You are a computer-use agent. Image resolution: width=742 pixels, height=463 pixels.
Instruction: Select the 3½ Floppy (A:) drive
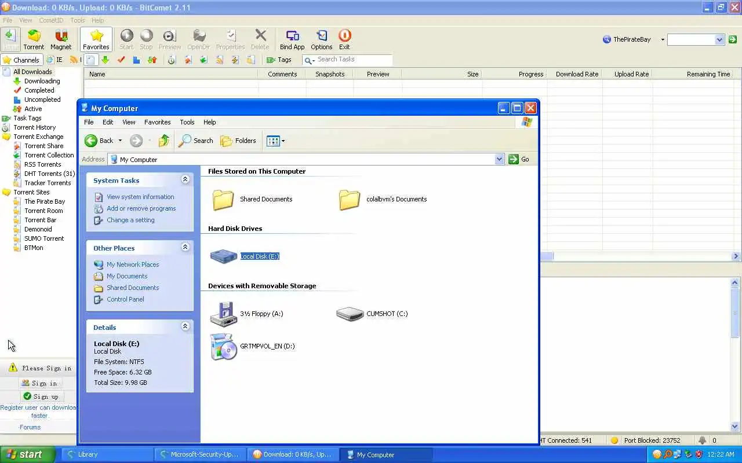coord(246,314)
